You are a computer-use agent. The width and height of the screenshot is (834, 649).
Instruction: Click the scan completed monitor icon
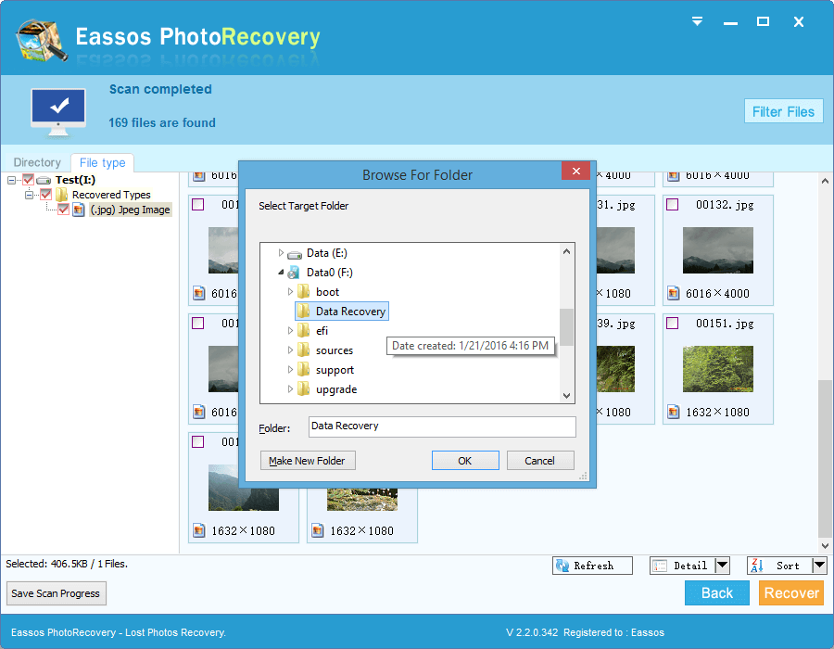coord(58,112)
